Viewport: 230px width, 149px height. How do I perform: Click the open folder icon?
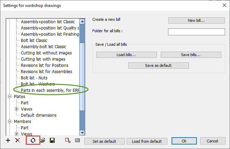tap(42, 141)
